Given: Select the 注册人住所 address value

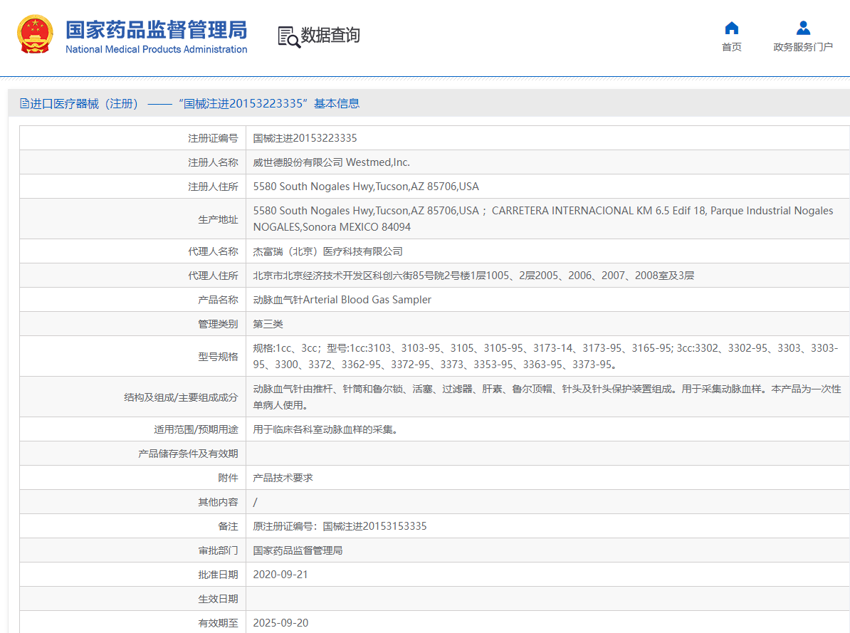Looking at the screenshot, I should [x=366, y=187].
